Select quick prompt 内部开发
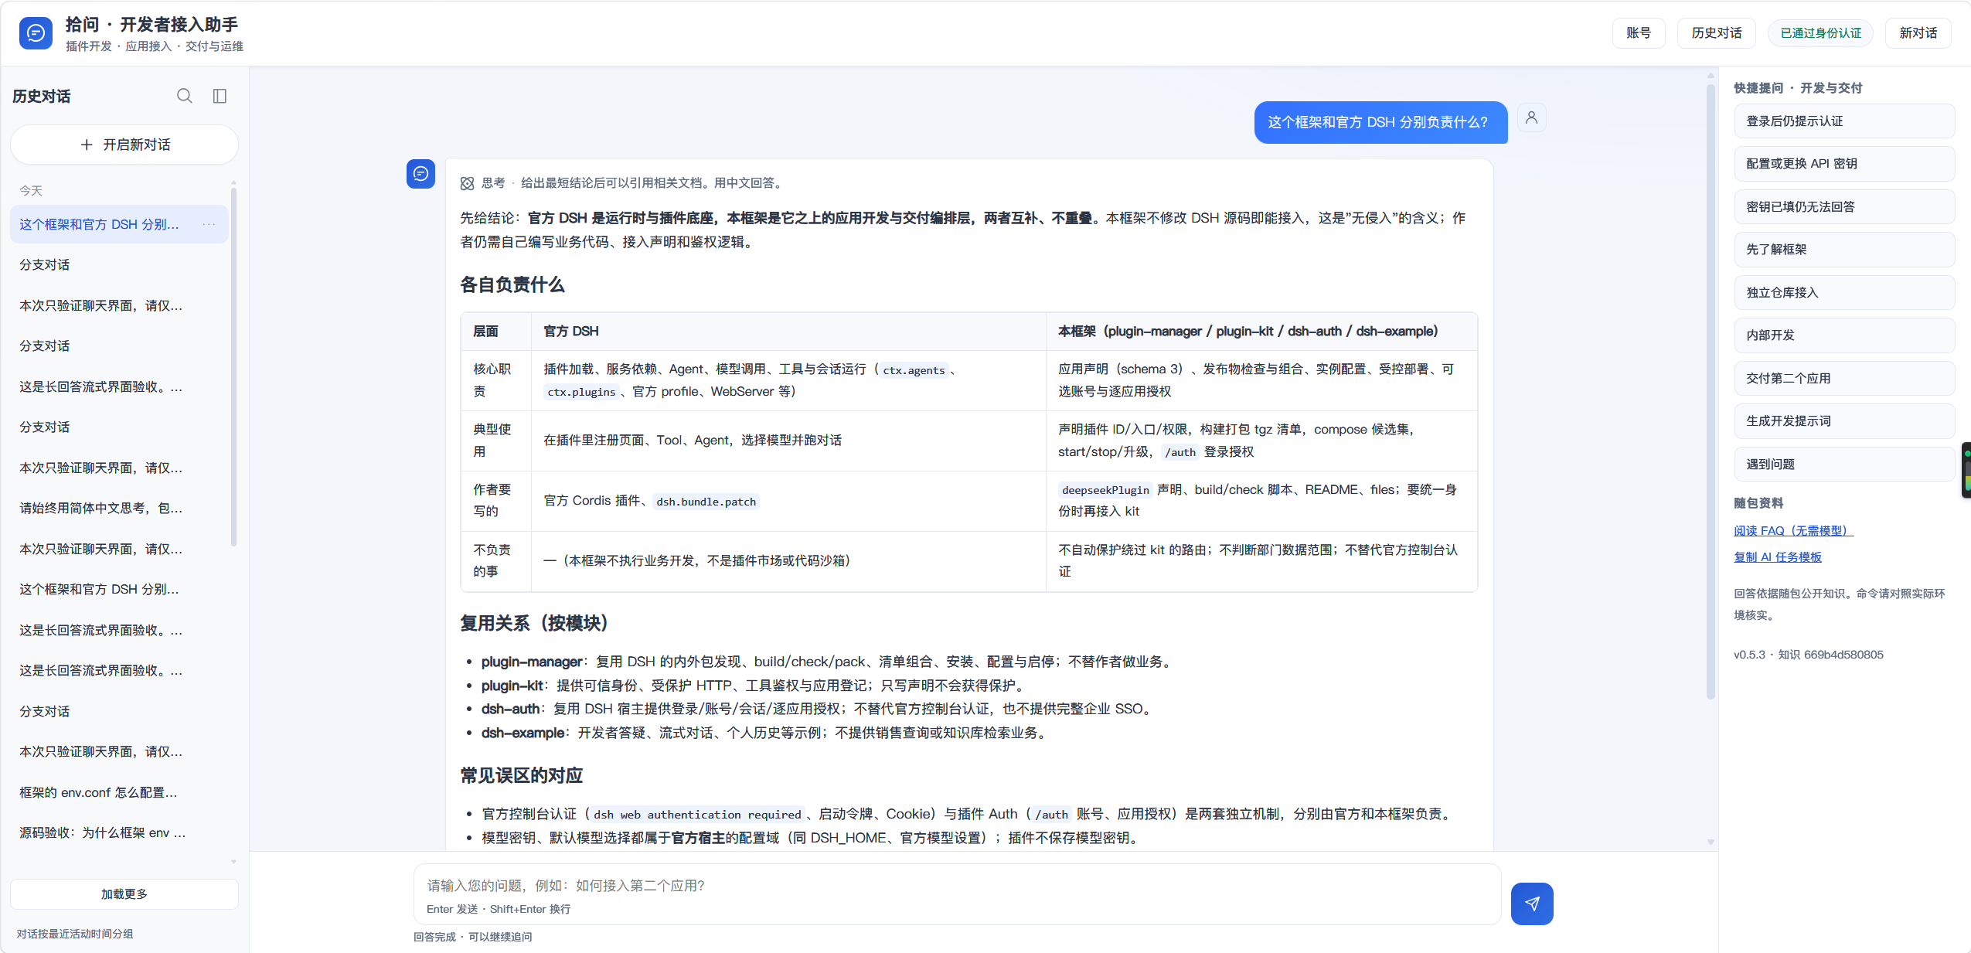This screenshot has width=1971, height=953. pyautogui.click(x=1844, y=335)
